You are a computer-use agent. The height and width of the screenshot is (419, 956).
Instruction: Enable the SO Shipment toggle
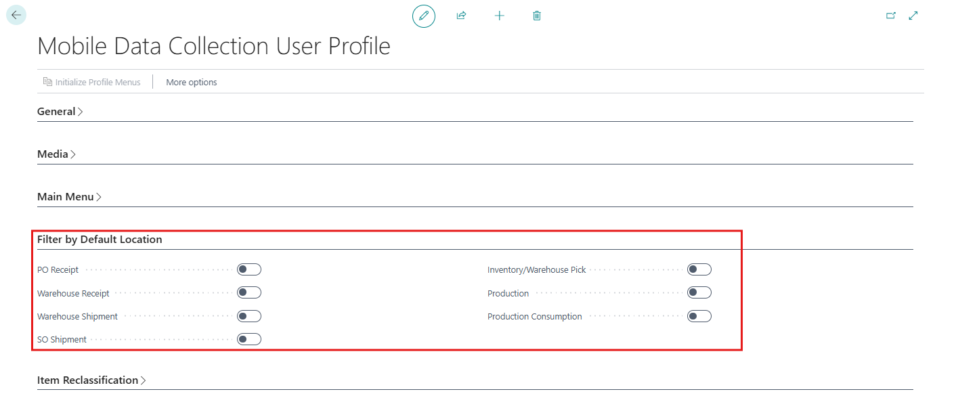pos(248,338)
